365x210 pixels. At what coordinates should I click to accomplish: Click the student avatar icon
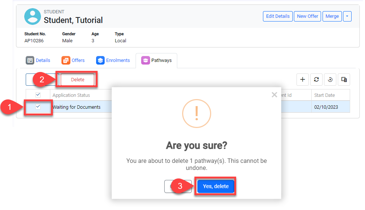click(x=32, y=17)
